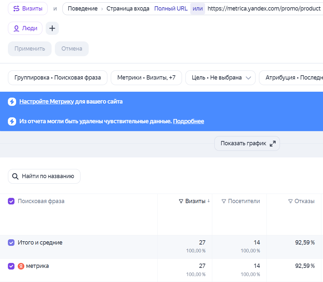Open Группировка Поисковая фраза selector

(x=58, y=78)
